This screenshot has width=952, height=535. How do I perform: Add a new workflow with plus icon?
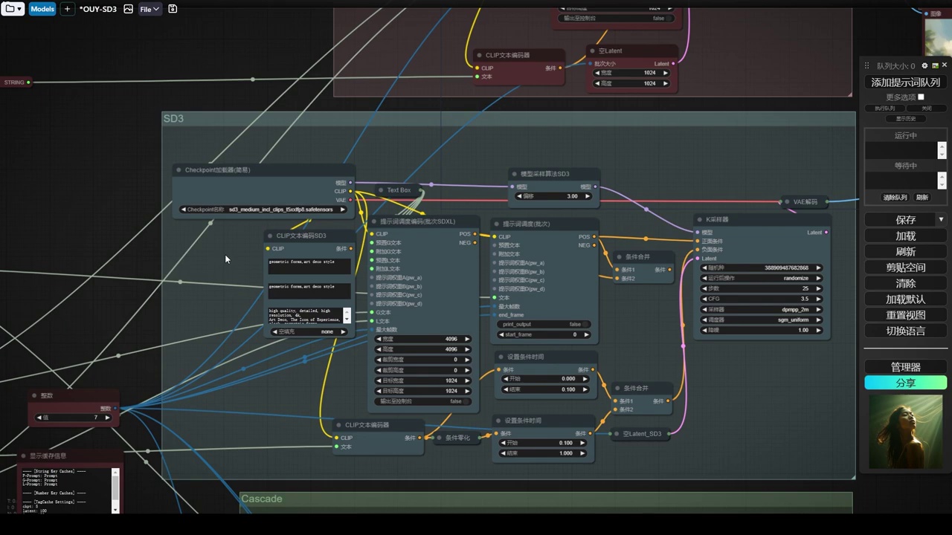click(67, 9)
